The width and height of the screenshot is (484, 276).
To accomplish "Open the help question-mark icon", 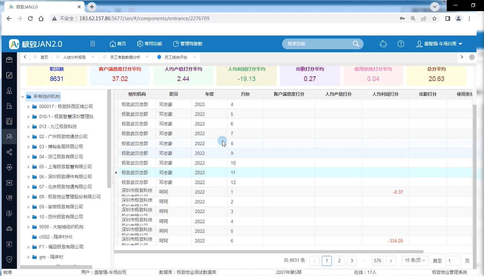I will (401, 44).
